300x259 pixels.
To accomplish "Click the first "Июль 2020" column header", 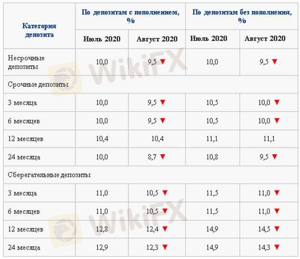I will click(x=102, y=39).
